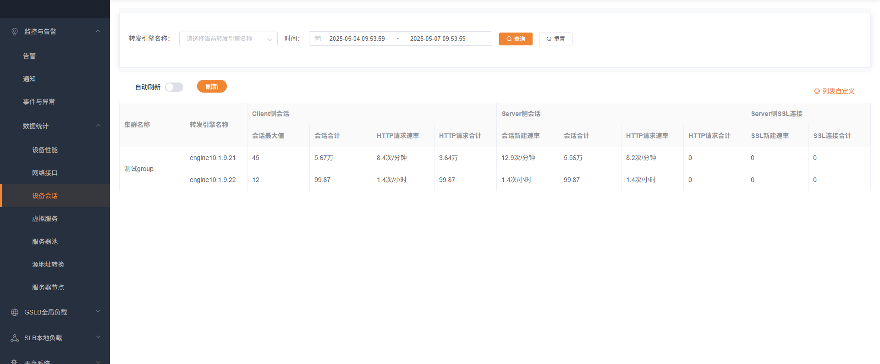This screenshot has width=880, height=364.
Task: Click the platform system gear icon
Action: tap(15, 361)
